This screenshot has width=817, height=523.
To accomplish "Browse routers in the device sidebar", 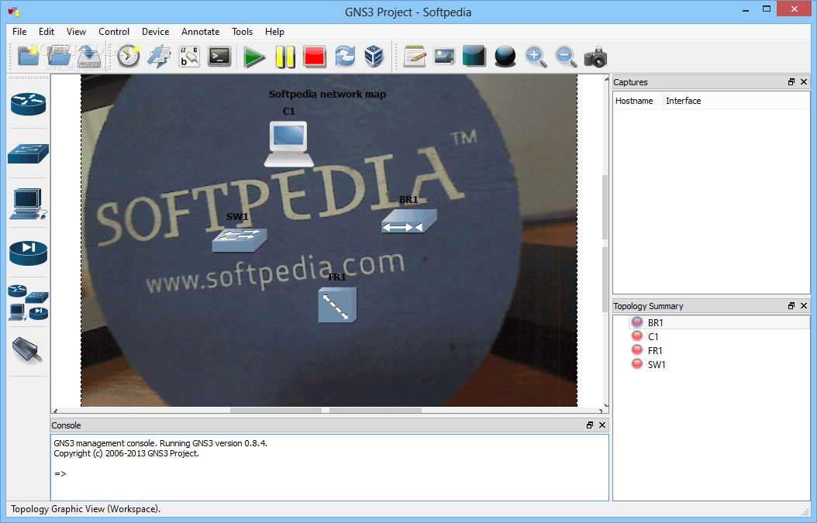I will click(28, 104).
